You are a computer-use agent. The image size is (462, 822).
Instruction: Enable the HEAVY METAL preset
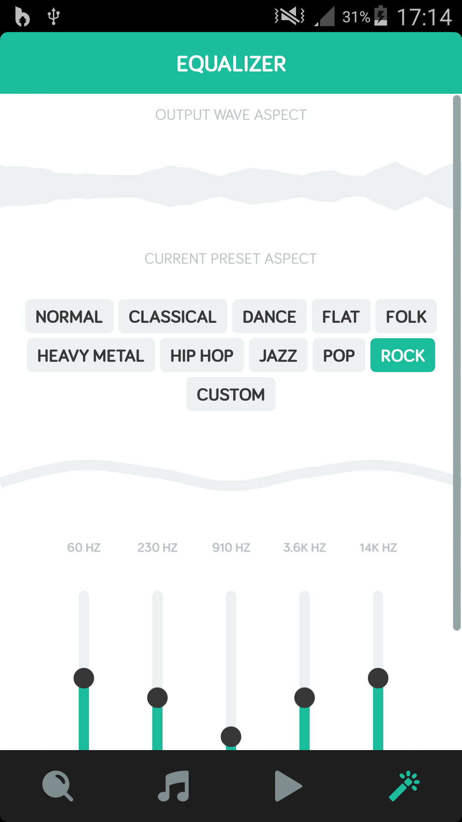pos(91,355)
